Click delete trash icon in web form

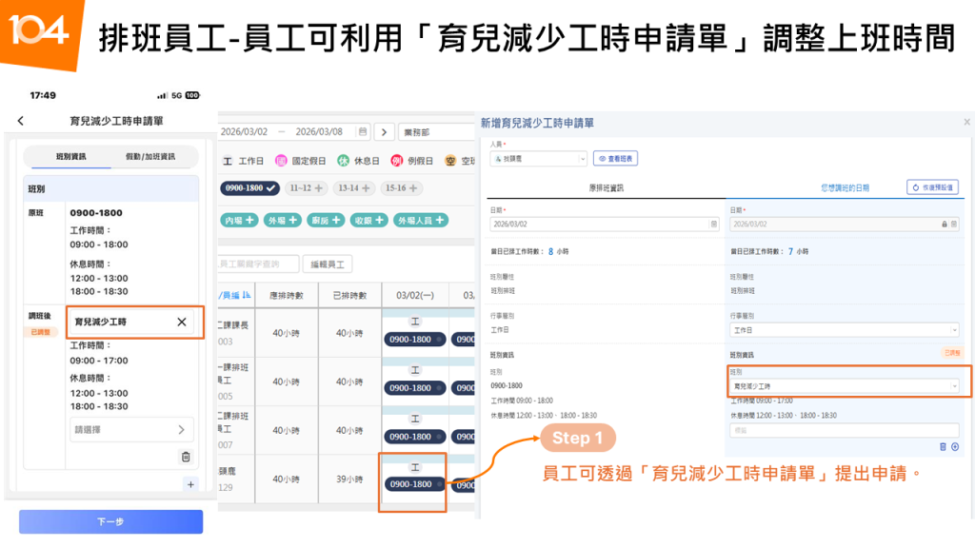click(943, 445)
